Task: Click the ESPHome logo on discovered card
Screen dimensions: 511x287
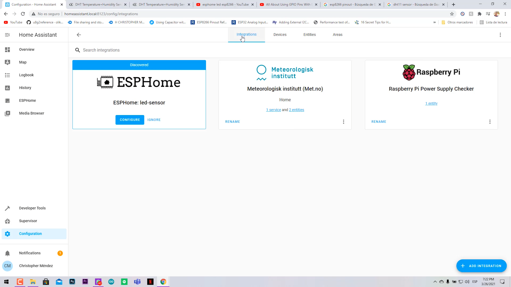Action: 139,82
